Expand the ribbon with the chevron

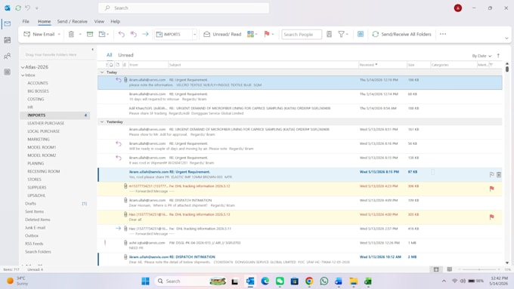click(x=506, y=38)
